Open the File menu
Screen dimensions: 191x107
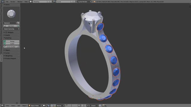[x=7, y=2]
